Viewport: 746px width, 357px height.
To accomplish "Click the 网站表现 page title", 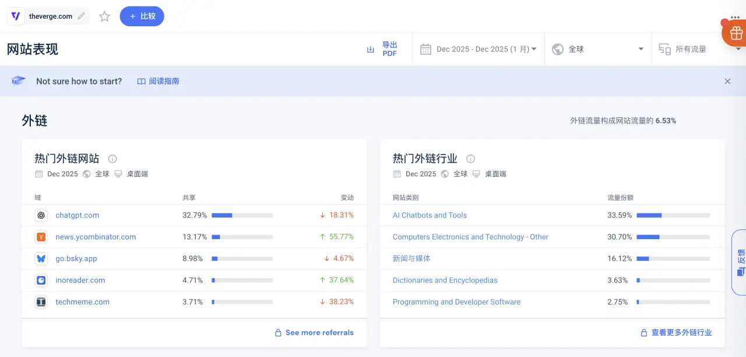I will click(x=33, y=49).
